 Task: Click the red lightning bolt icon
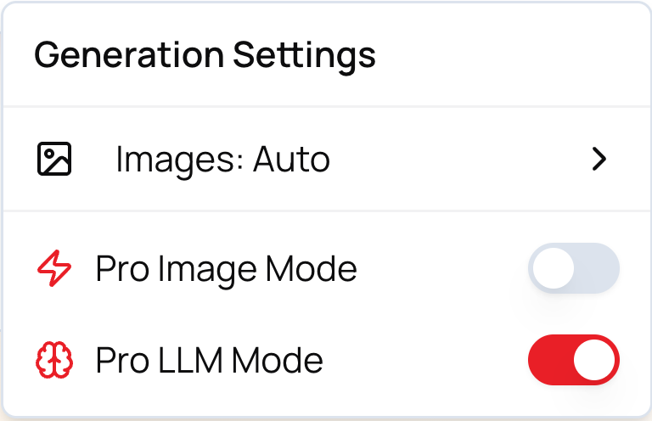54,270
